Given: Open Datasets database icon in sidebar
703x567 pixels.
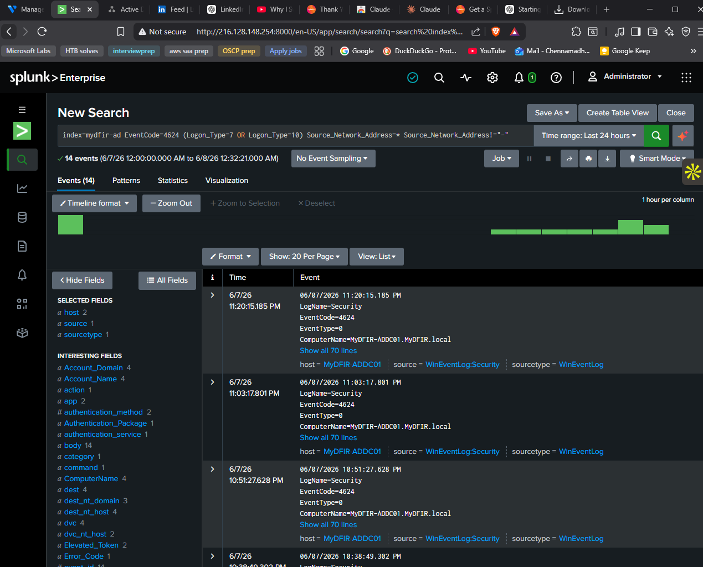Looking at the screenshot, I should [x=22, y=217].
